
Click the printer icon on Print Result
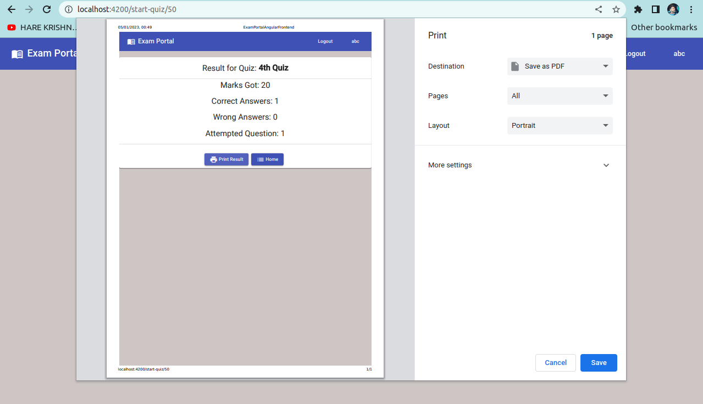click(x=213, y=159)
